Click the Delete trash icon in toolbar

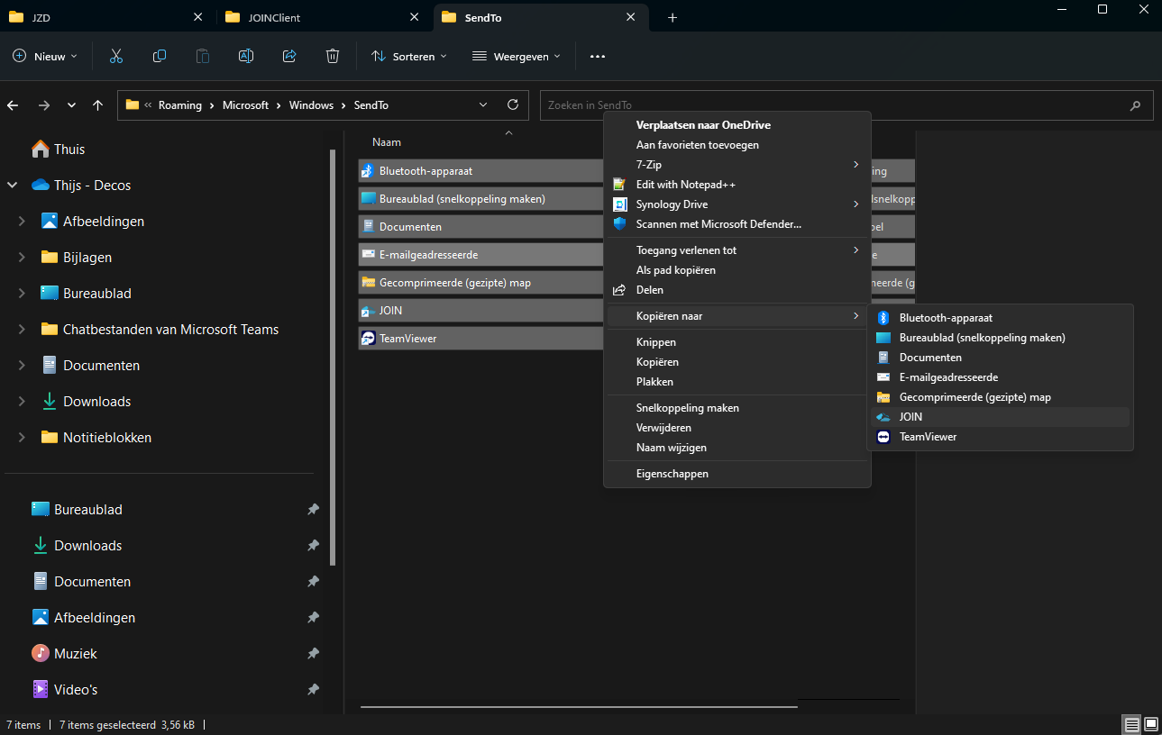point(333,56)
